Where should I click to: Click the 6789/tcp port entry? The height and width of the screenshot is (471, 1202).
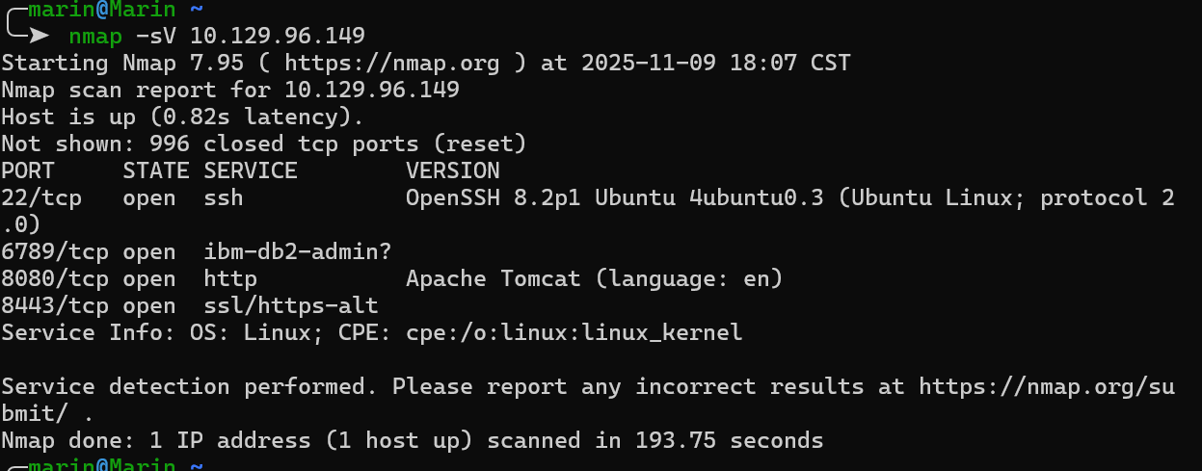click(55, 252)
